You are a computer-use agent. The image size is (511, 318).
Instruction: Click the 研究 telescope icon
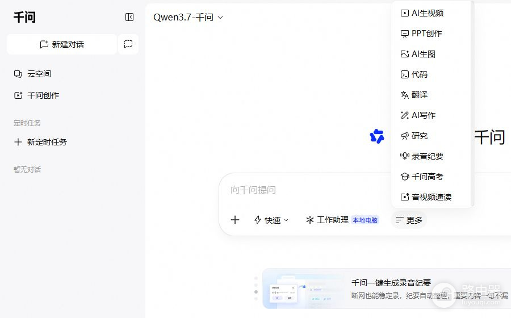[404, 136]
